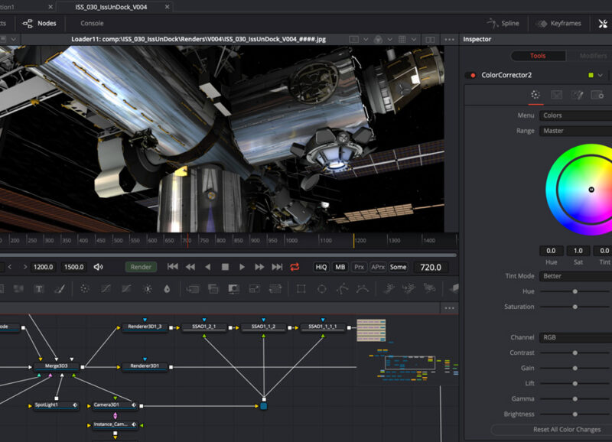The height and width of the screenshot is (442, 612).
Task: Add a Transform tool from toolbar
Action: tap(275, 289)
